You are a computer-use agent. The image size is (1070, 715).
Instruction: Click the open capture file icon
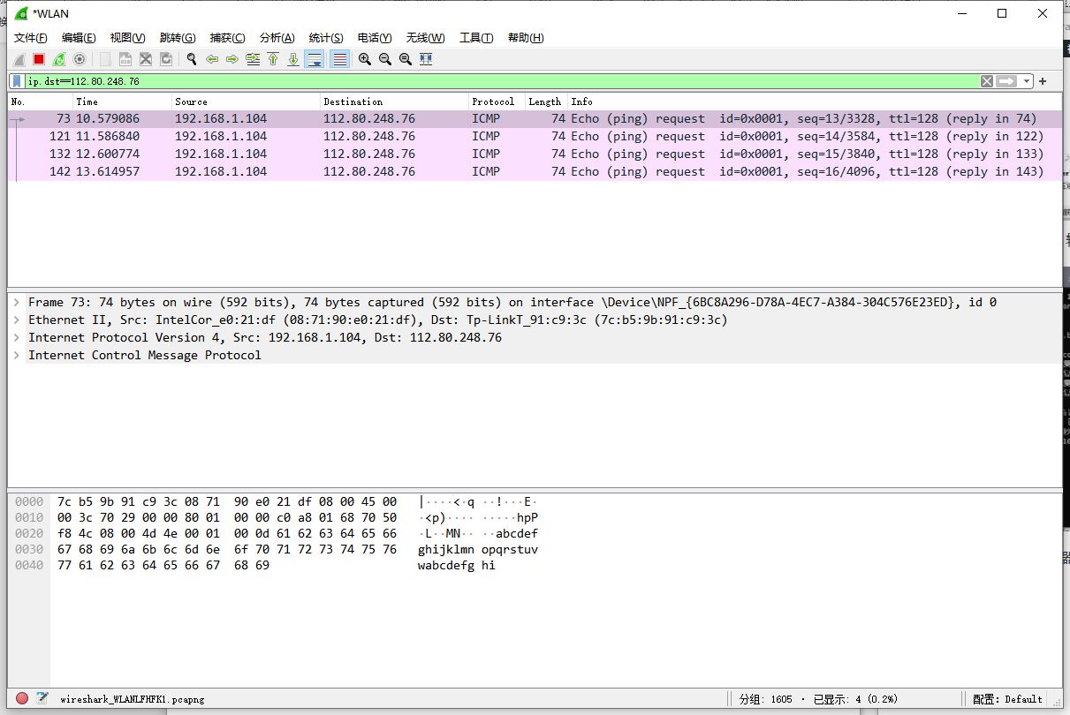point(105,59)
